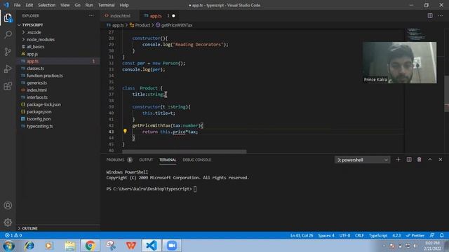Screen dimensions: 449x252
Task: Click getPriceWithTax in the breadcrumb
Action: (176, 25)
